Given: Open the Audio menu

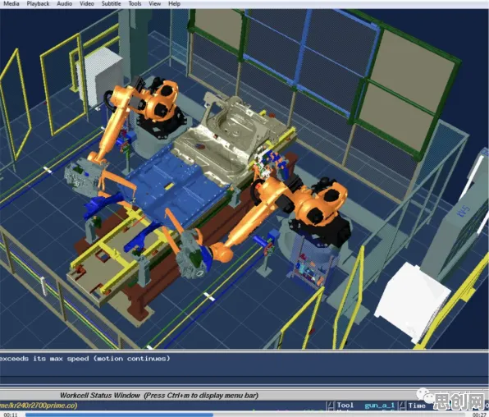Looking at the screenshot, I should tap(64, 4).
